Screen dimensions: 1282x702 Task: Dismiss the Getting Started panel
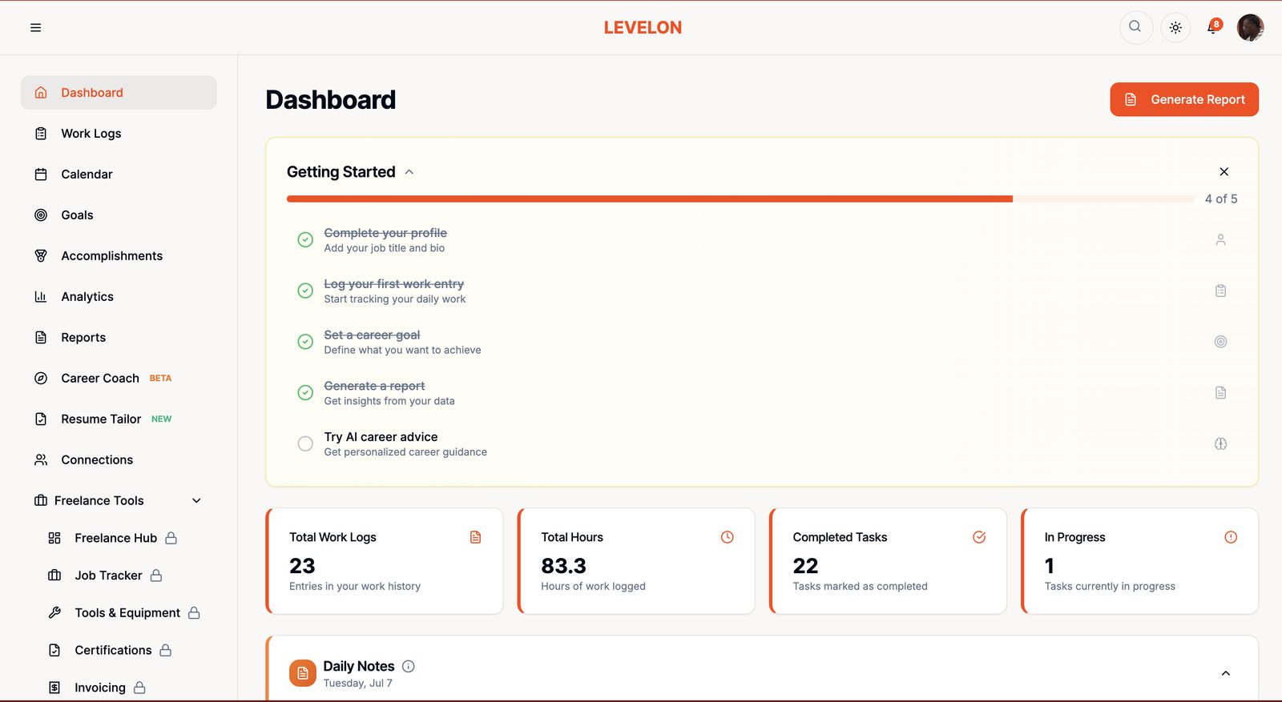click(1224, 172)
